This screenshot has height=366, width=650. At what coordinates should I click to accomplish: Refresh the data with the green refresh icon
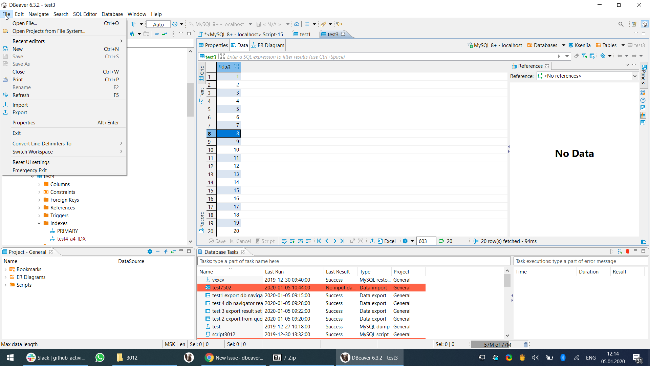pos(441,241)
